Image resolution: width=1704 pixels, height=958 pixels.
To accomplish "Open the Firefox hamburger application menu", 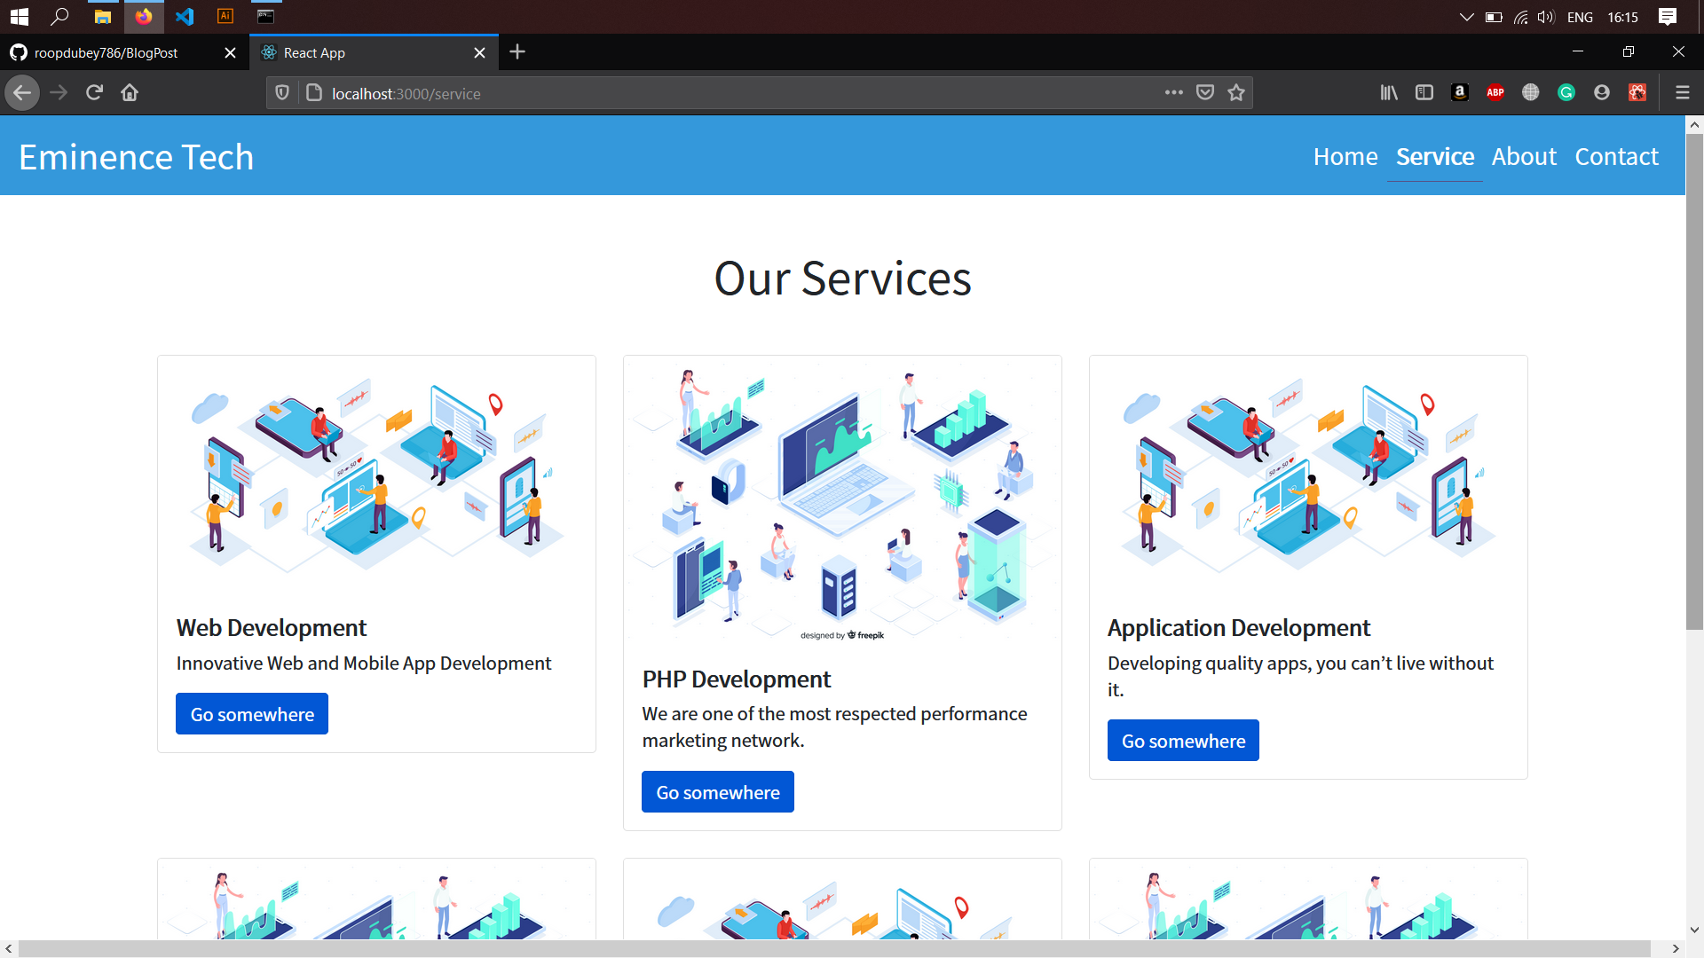I will click(1683, 92).
